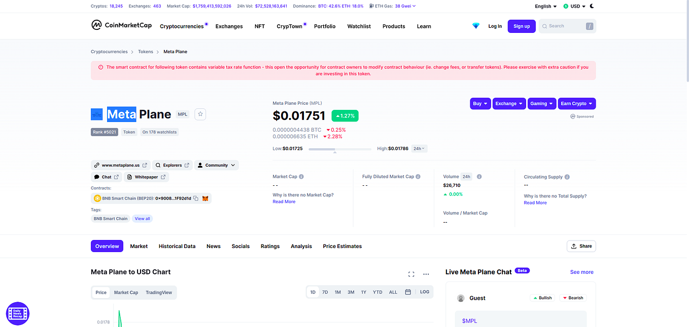Select ALL chart range
This screenshot has height=327, width=689.
click(x=393, y=292)
